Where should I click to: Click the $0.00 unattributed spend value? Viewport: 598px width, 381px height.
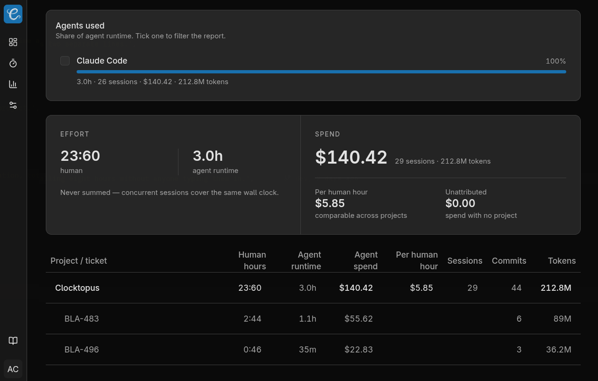(x=460, y=203)
